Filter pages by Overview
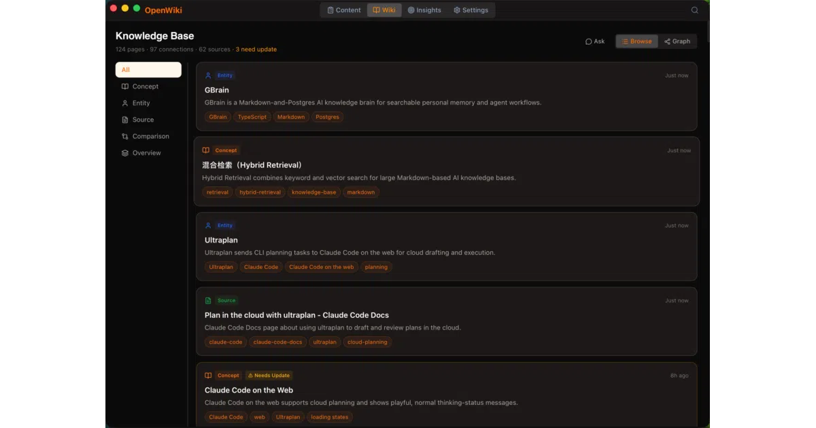This screenshot has width=816, height=428. click(x=148, y=153)
